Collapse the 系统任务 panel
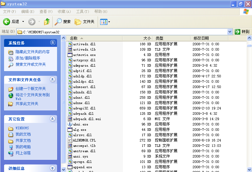252x172 pixels. coord(53,43)
